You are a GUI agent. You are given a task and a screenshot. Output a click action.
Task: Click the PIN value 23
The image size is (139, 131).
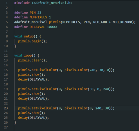[39, 13]
